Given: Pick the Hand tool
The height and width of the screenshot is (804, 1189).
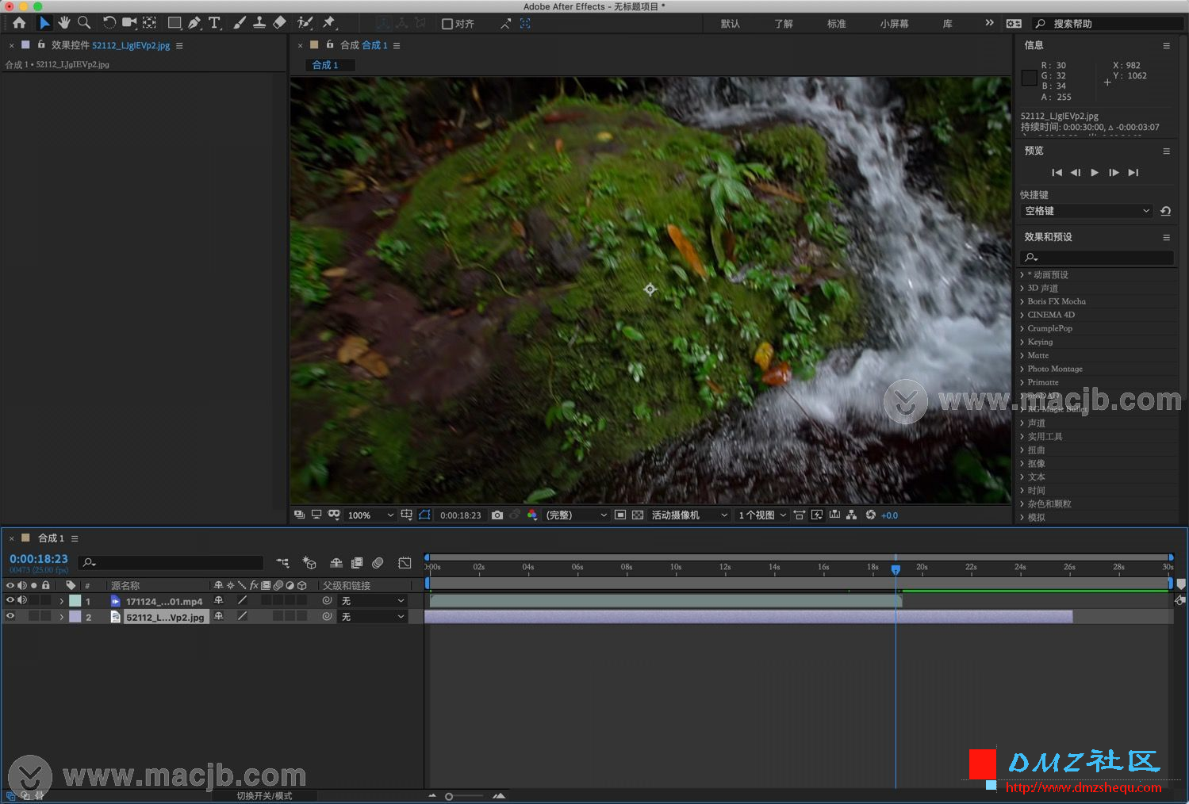Looking at the screenshot, I should point(64,23).
